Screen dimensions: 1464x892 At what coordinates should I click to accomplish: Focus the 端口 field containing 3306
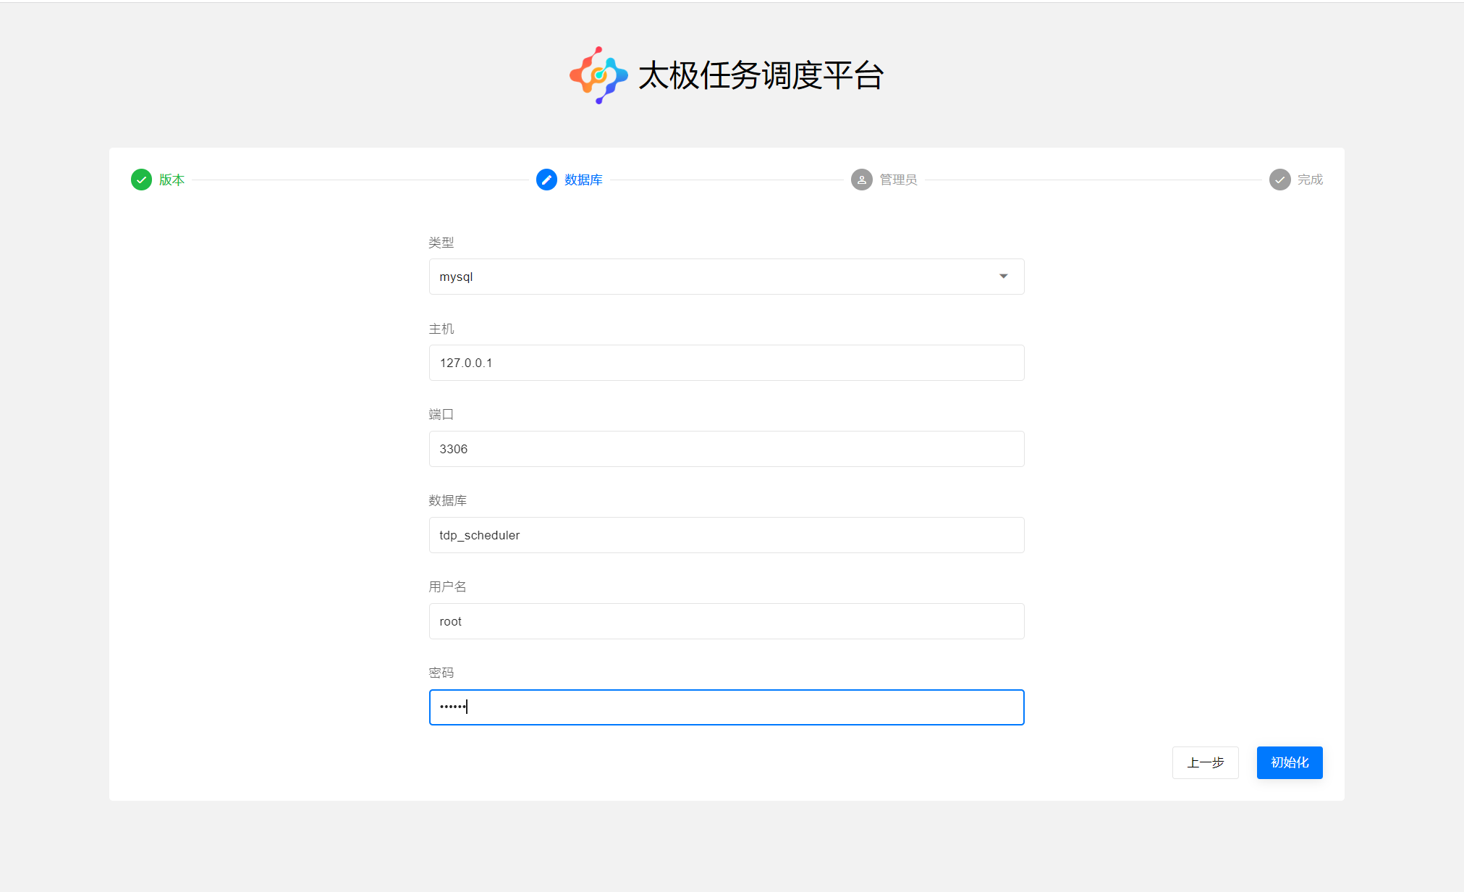[727, 449]
